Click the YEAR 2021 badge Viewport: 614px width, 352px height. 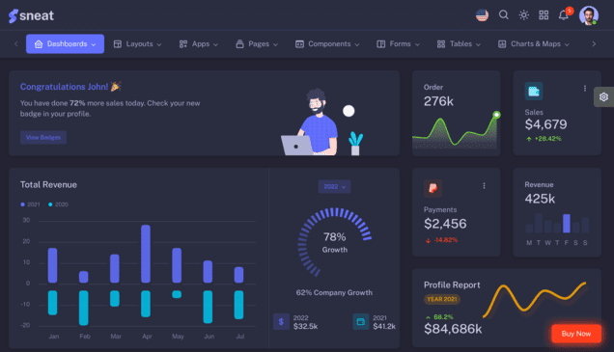(x=442, y=299)
